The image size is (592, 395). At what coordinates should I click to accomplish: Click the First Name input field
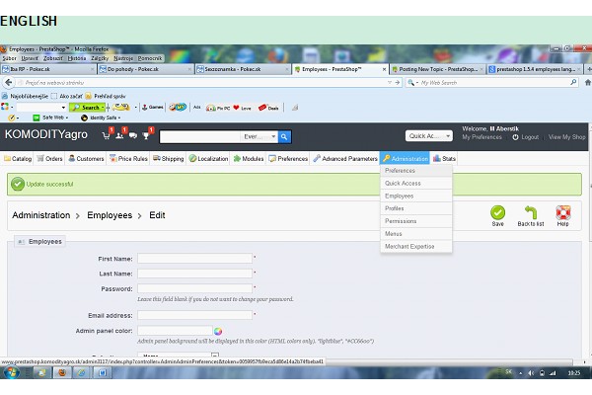click(x=194, y=259)
